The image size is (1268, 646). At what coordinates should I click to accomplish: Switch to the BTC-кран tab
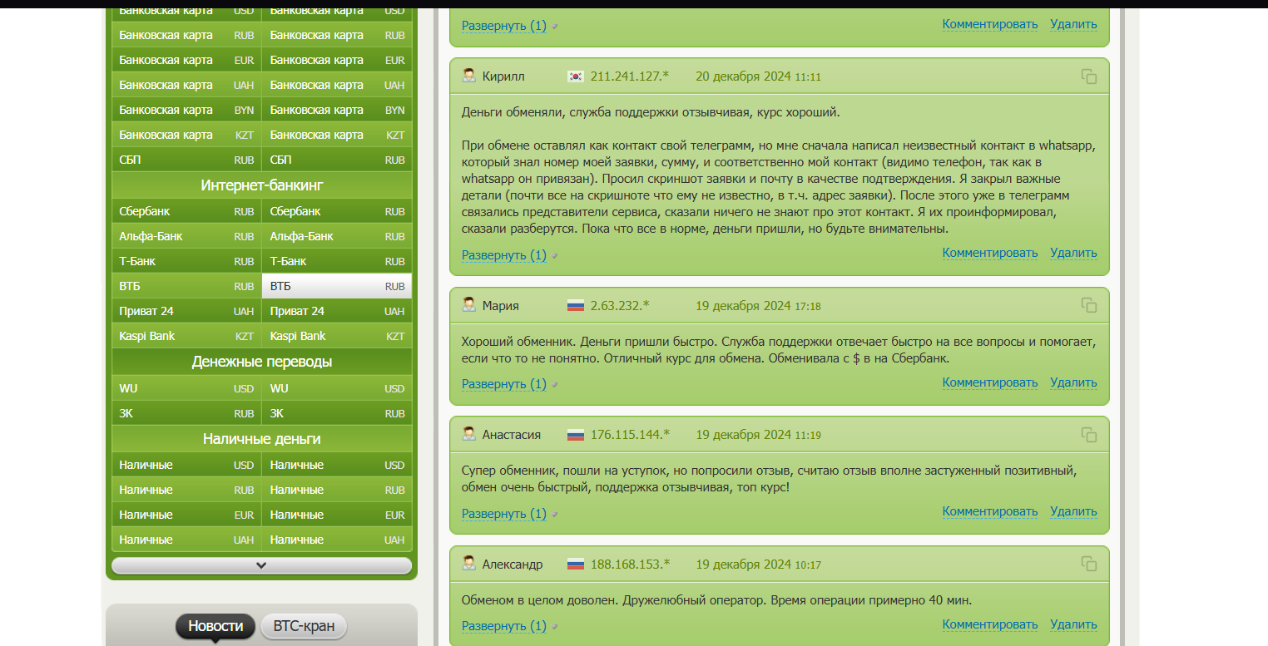pyautogui.click(x=304, y=626)
